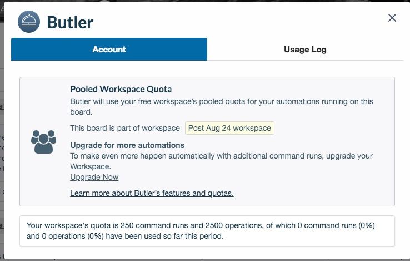Screen dimensions: 410x261
Task: Click the Butler bell logo icon
Action: point(29,22)
